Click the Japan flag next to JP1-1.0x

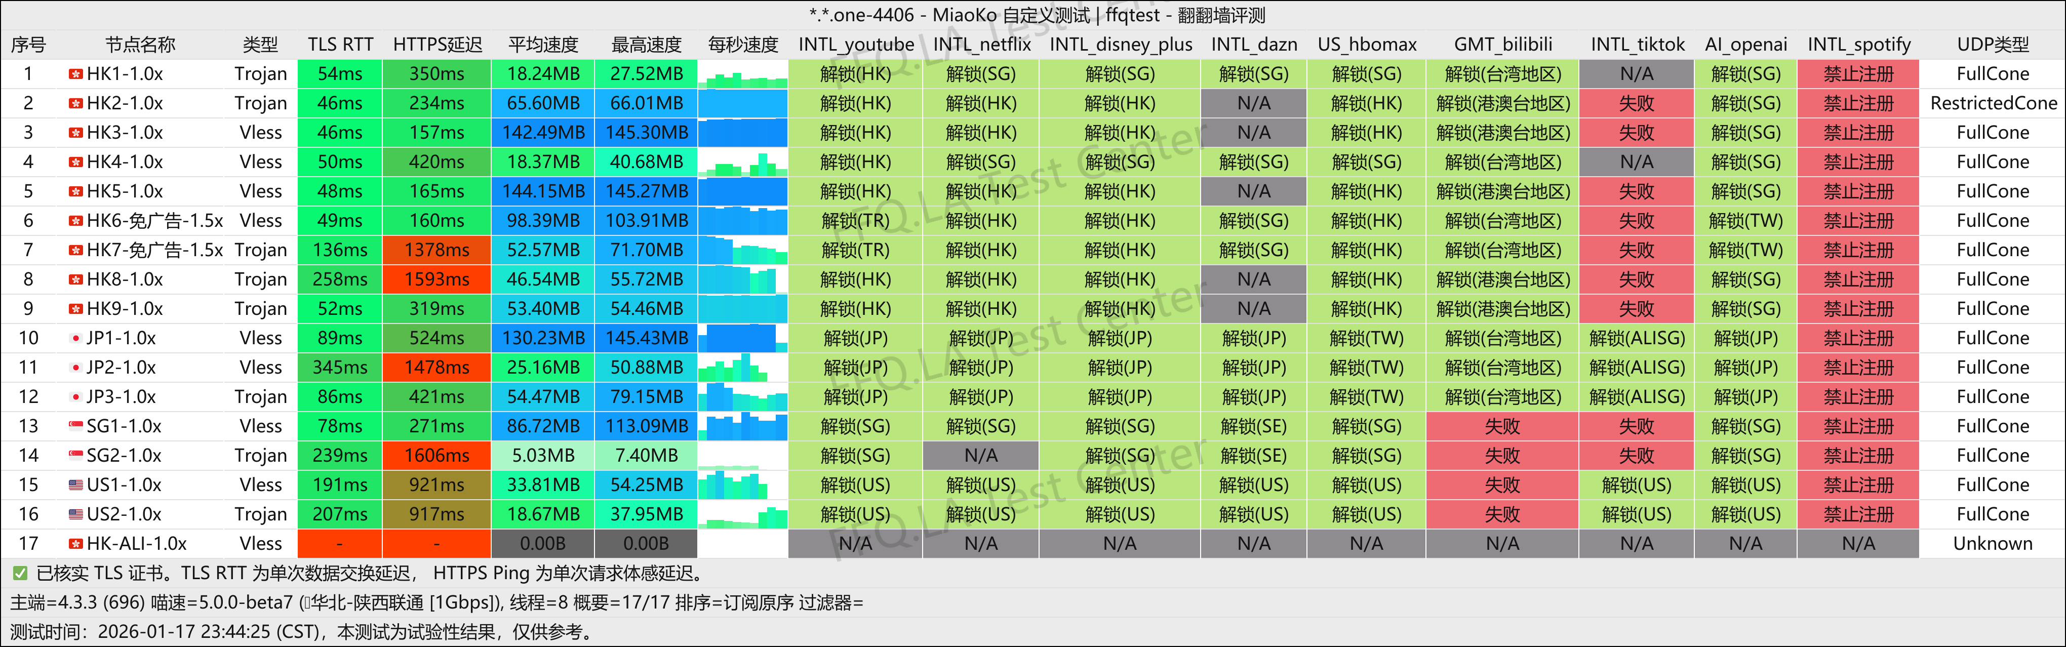[75, 338]
